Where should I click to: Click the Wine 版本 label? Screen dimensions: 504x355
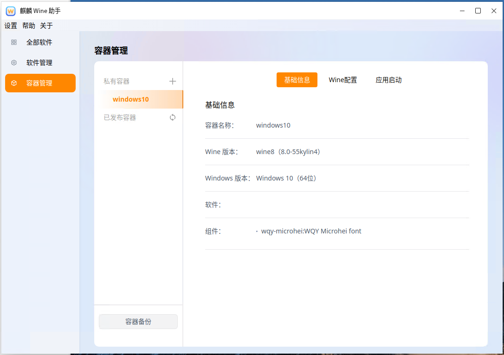tap(221, 152)
